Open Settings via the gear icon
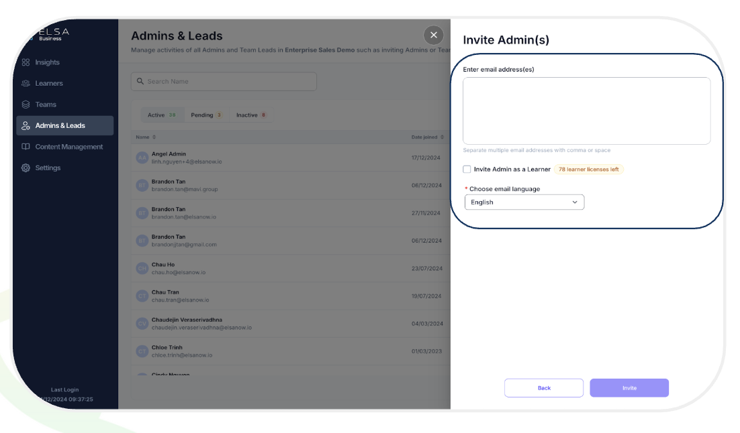 26,168
